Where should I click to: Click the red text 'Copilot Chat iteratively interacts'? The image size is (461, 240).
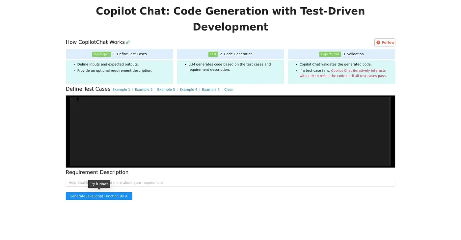coord(358,70)
